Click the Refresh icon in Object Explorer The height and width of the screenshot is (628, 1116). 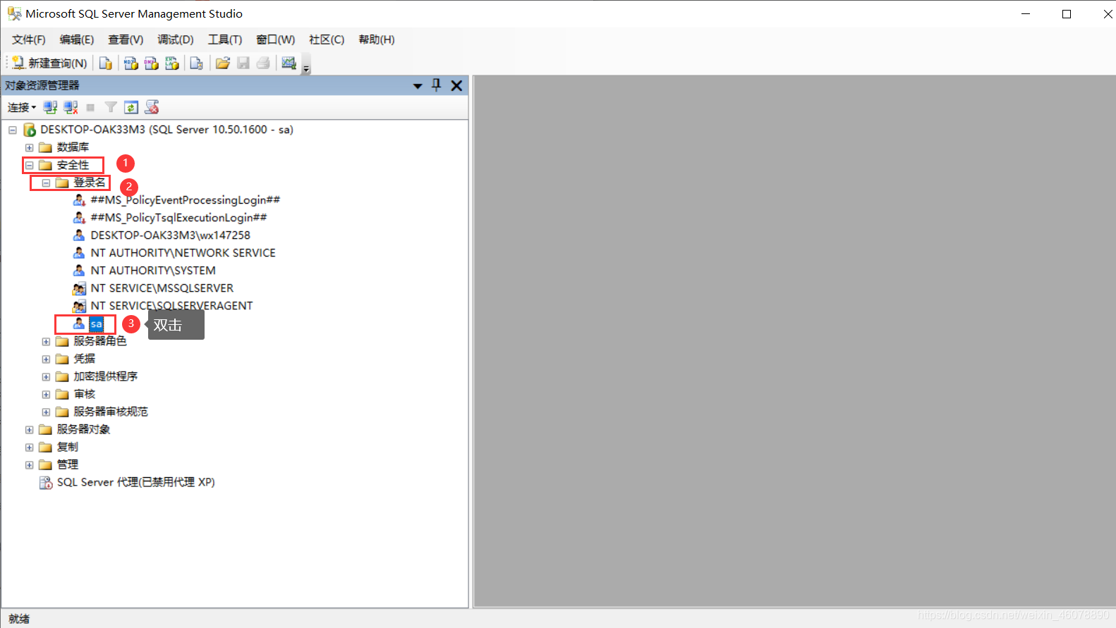tap(131, 107)
